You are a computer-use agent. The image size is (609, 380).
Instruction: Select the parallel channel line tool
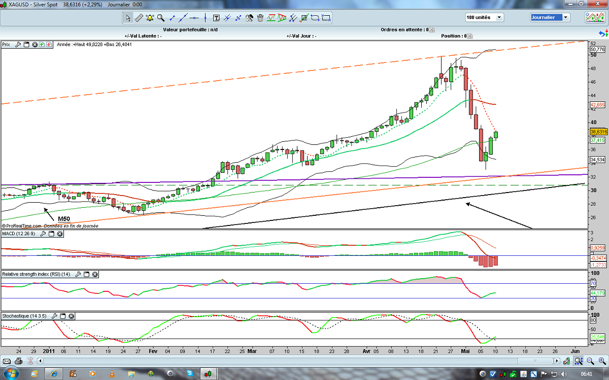coord(227,18)
